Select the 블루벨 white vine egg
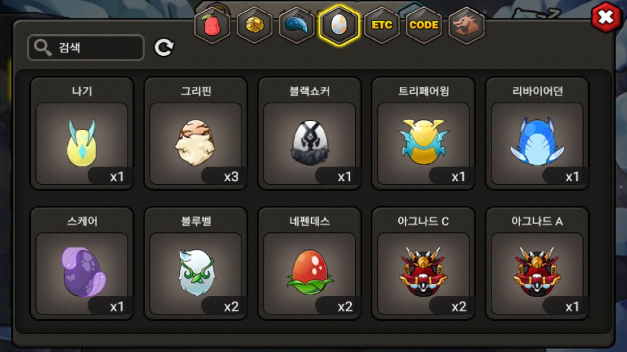 click(195, 264)
